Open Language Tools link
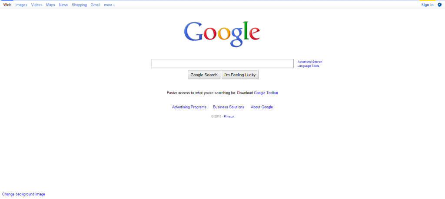The height and width of the screenshot is (199, 445). tap(308, 66)
